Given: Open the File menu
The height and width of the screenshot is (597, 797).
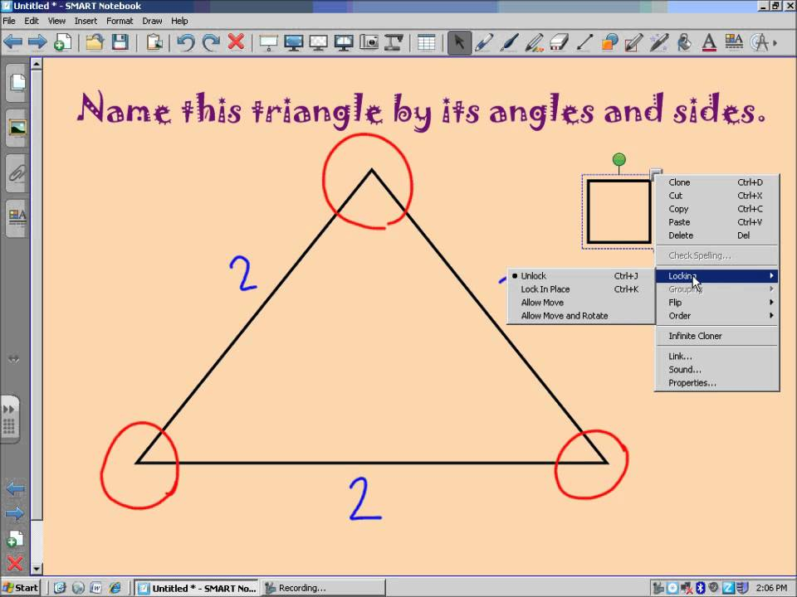Looking at the screenshot, I should tap(9, 21).
